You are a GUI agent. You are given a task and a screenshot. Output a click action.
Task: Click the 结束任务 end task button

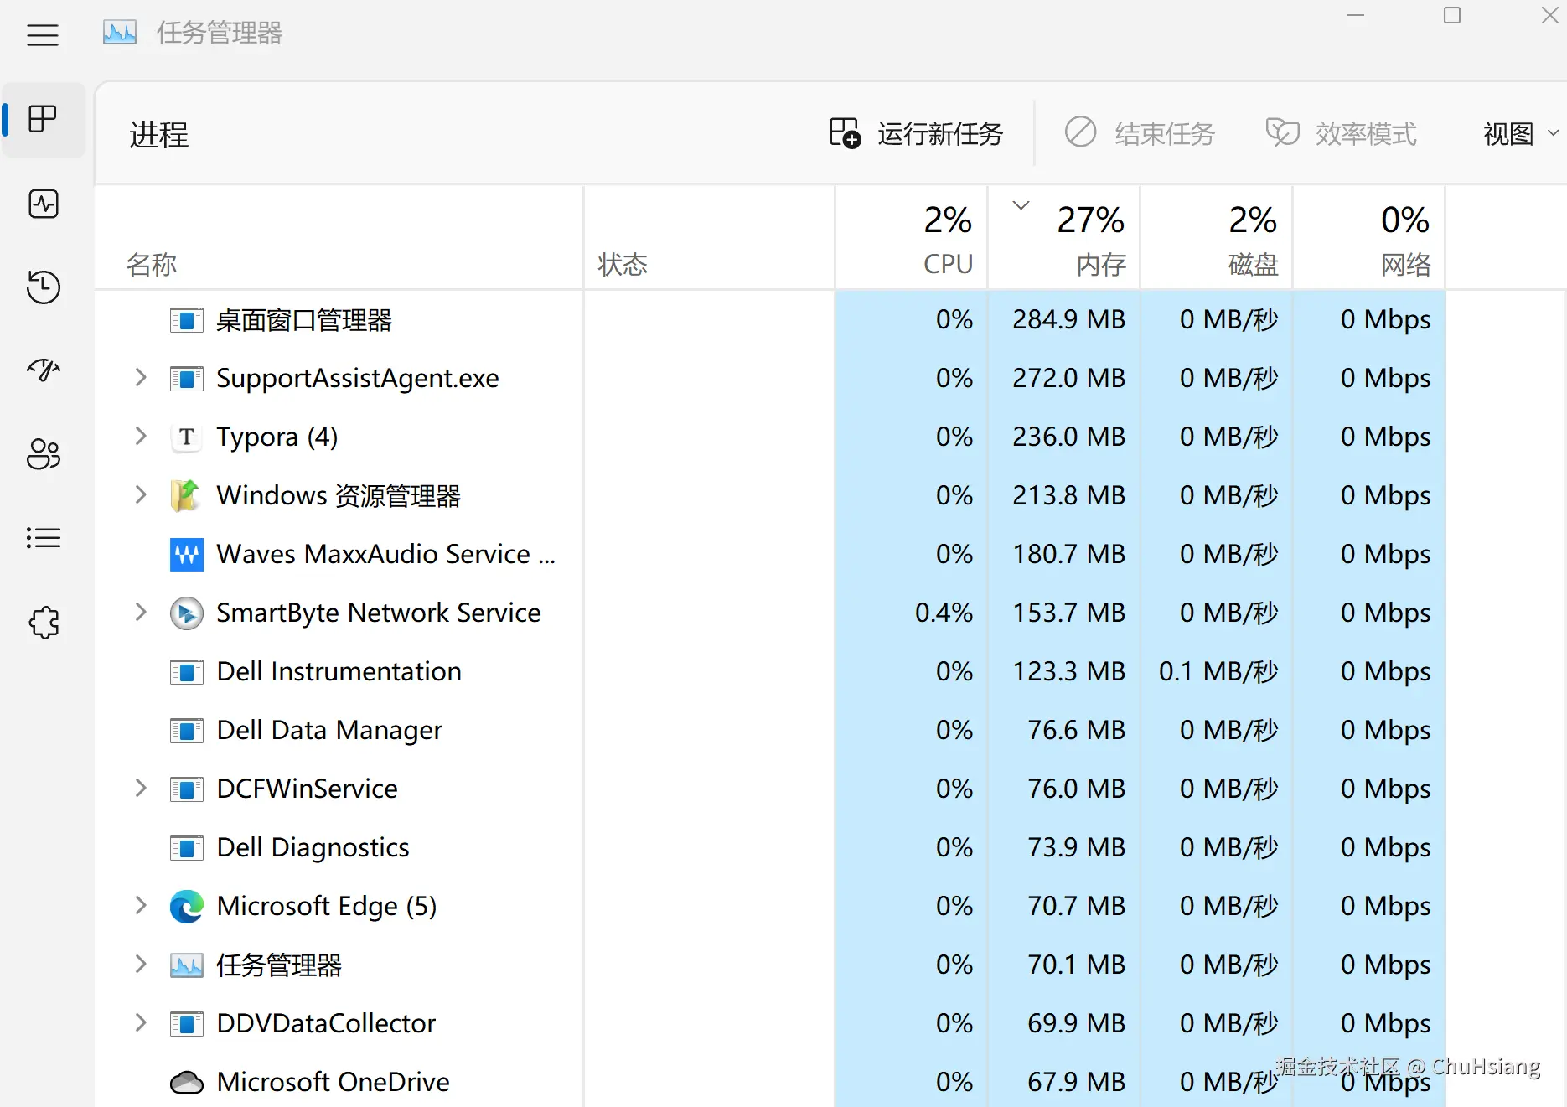click(1140, 133)
